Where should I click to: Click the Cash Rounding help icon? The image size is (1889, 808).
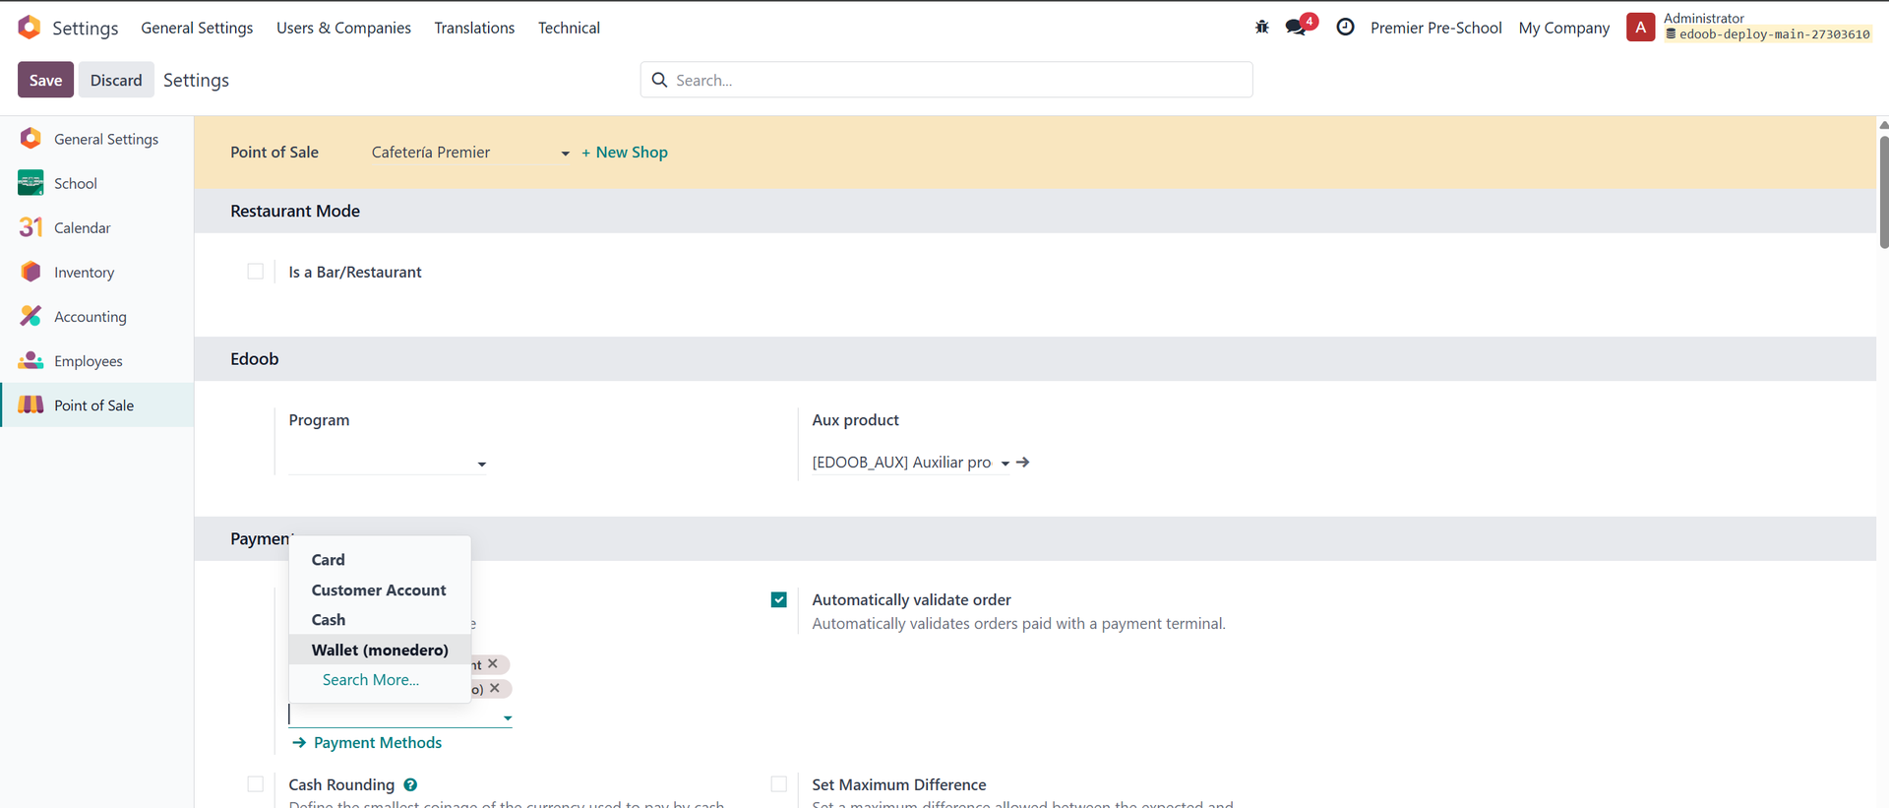pyautogui.click(x=410, y=784)
